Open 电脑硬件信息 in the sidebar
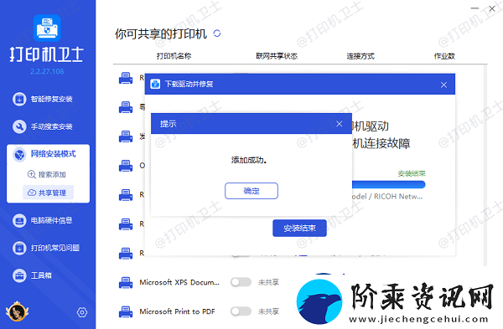 click(x=43, y=220)
